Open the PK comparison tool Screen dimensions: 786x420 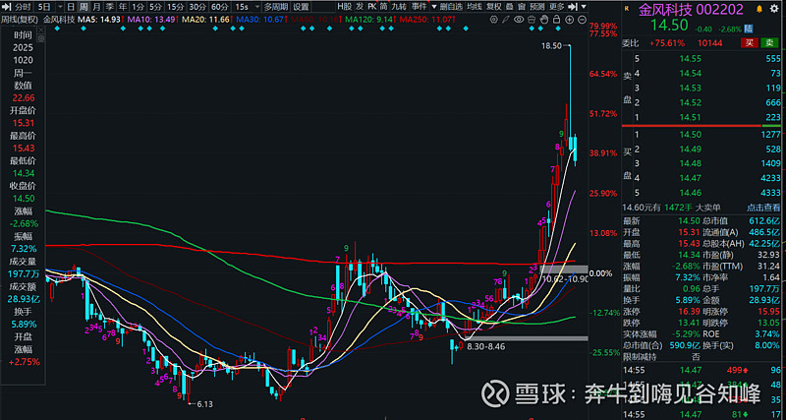[372, 7]
